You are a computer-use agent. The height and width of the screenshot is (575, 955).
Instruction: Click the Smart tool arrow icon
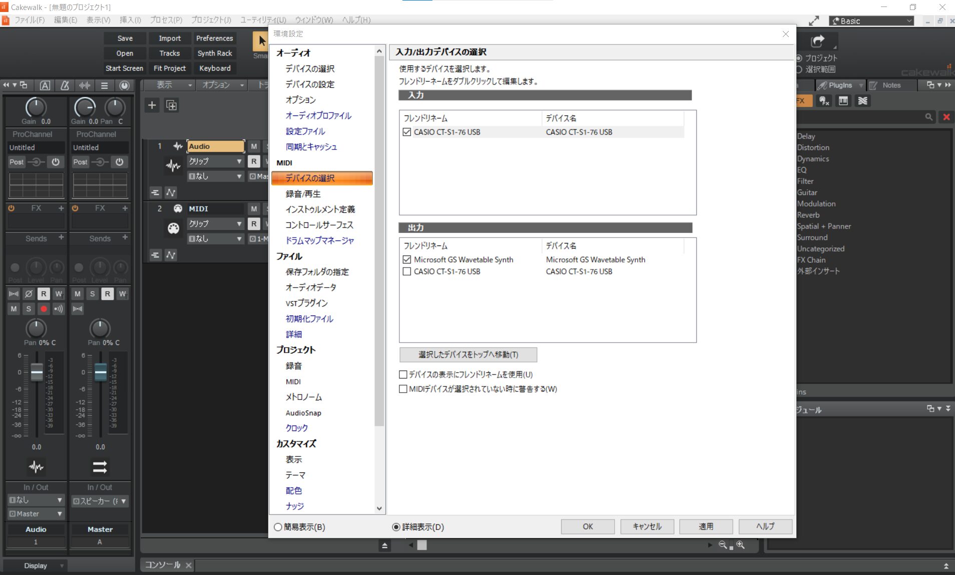point(262,40)
